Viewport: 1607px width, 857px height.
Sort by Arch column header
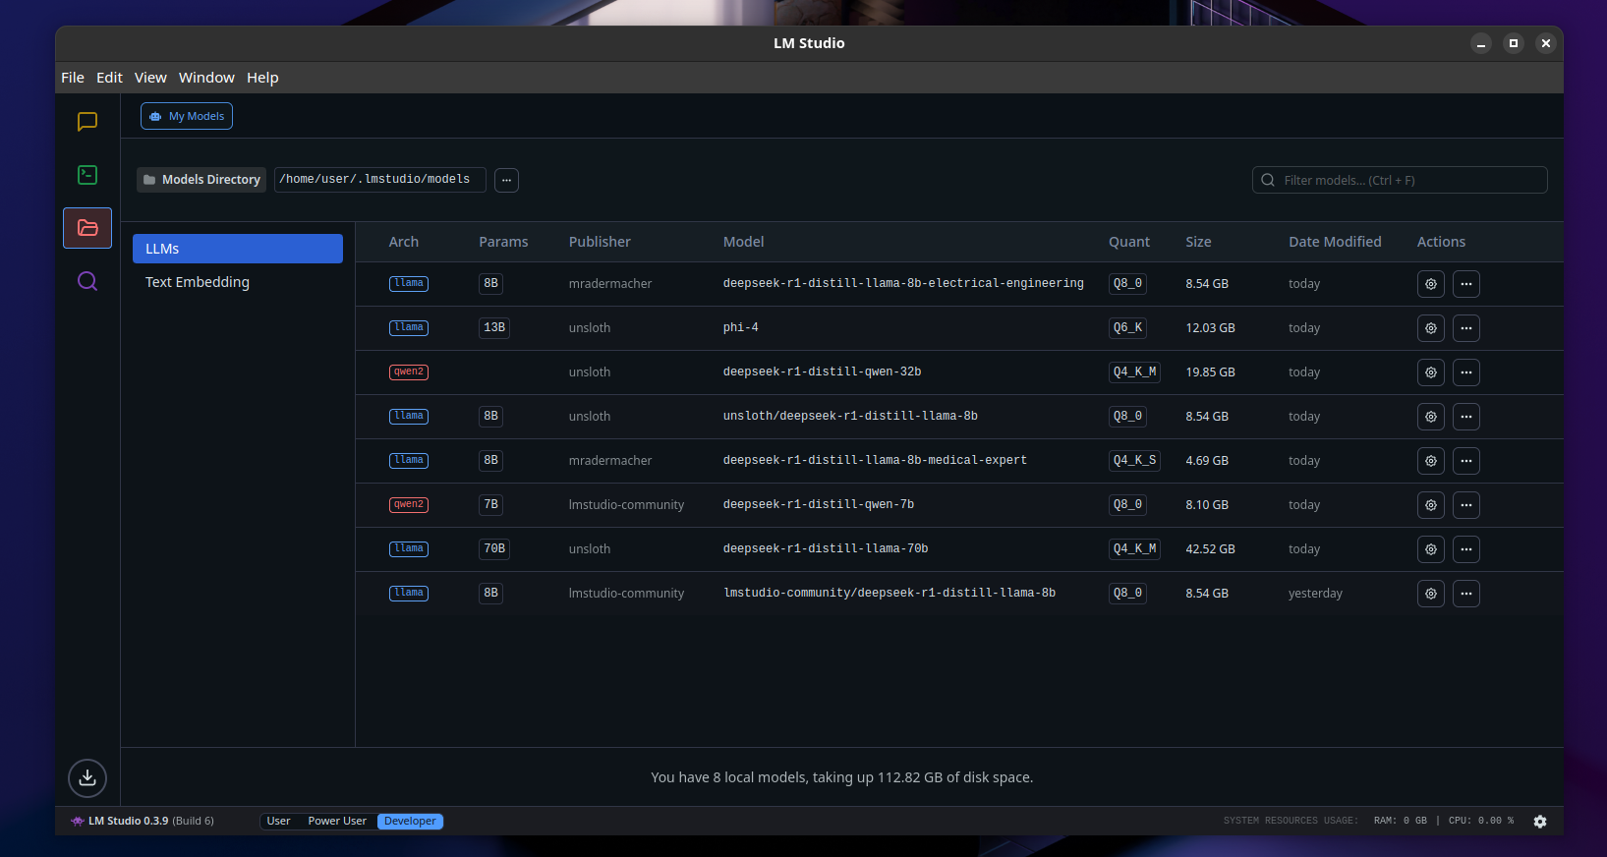click(404, 242)
